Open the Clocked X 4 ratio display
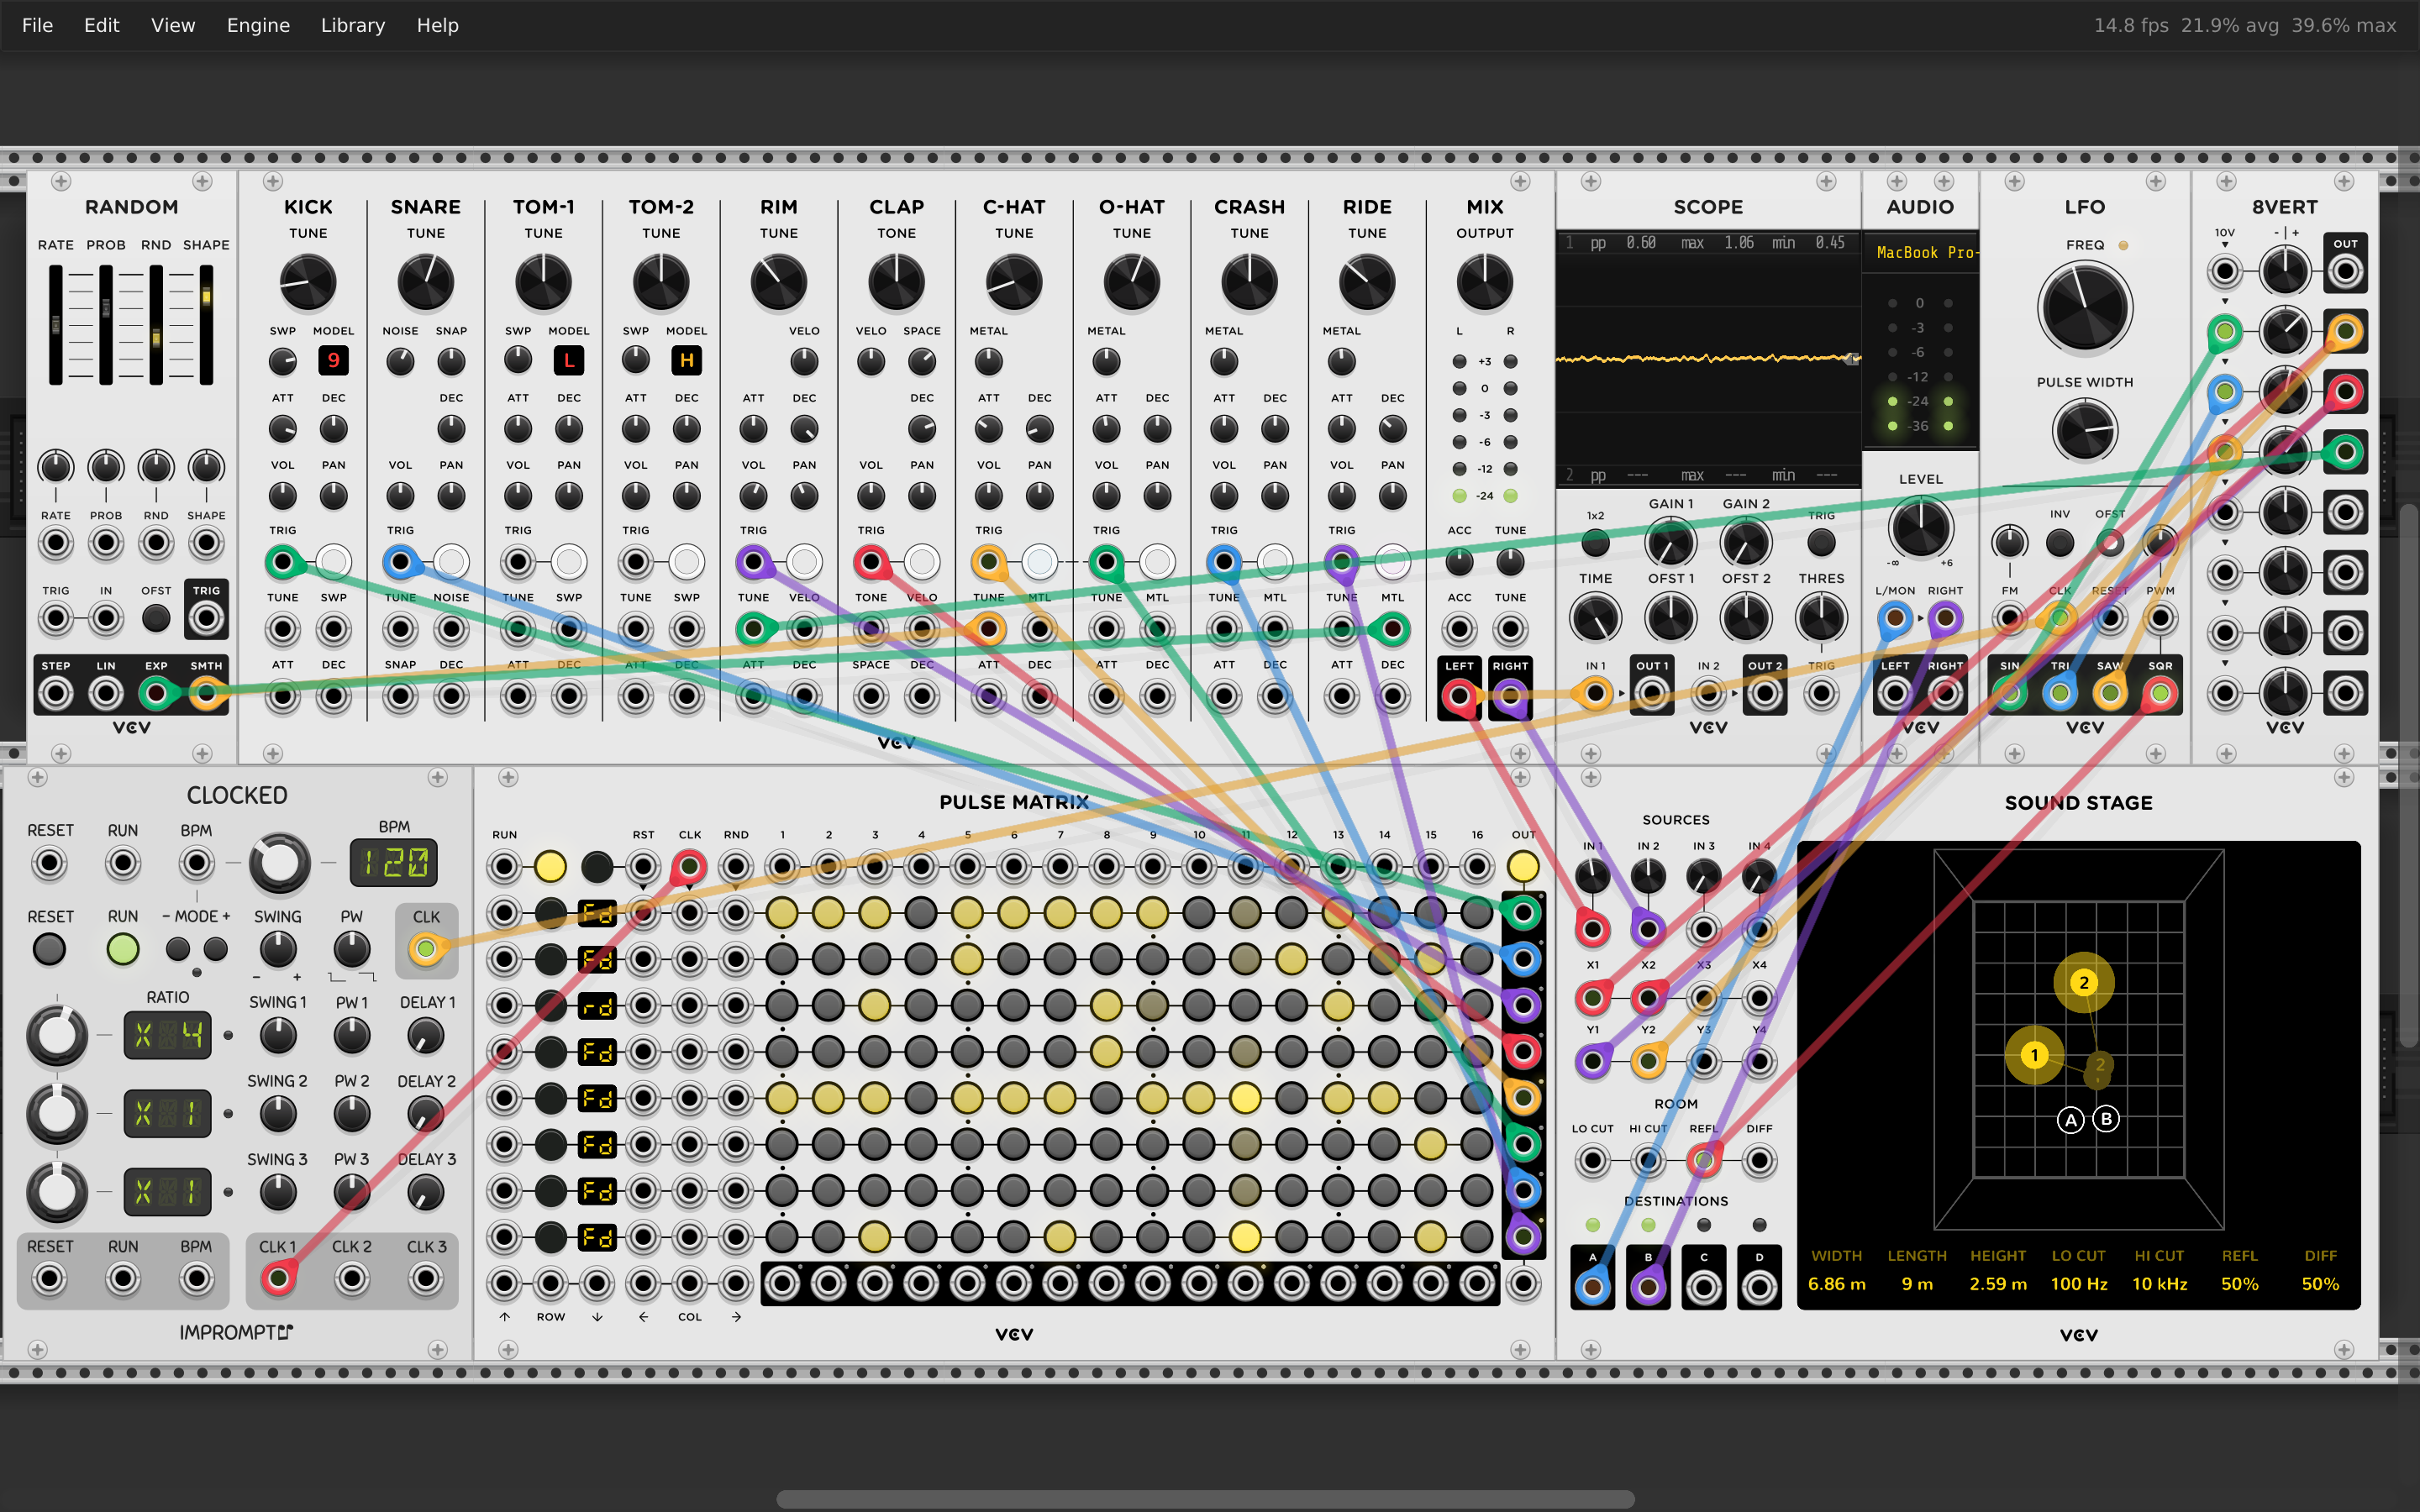Image resolution: width=2420 pixels, height=1512 pixels. [167, 1035]
